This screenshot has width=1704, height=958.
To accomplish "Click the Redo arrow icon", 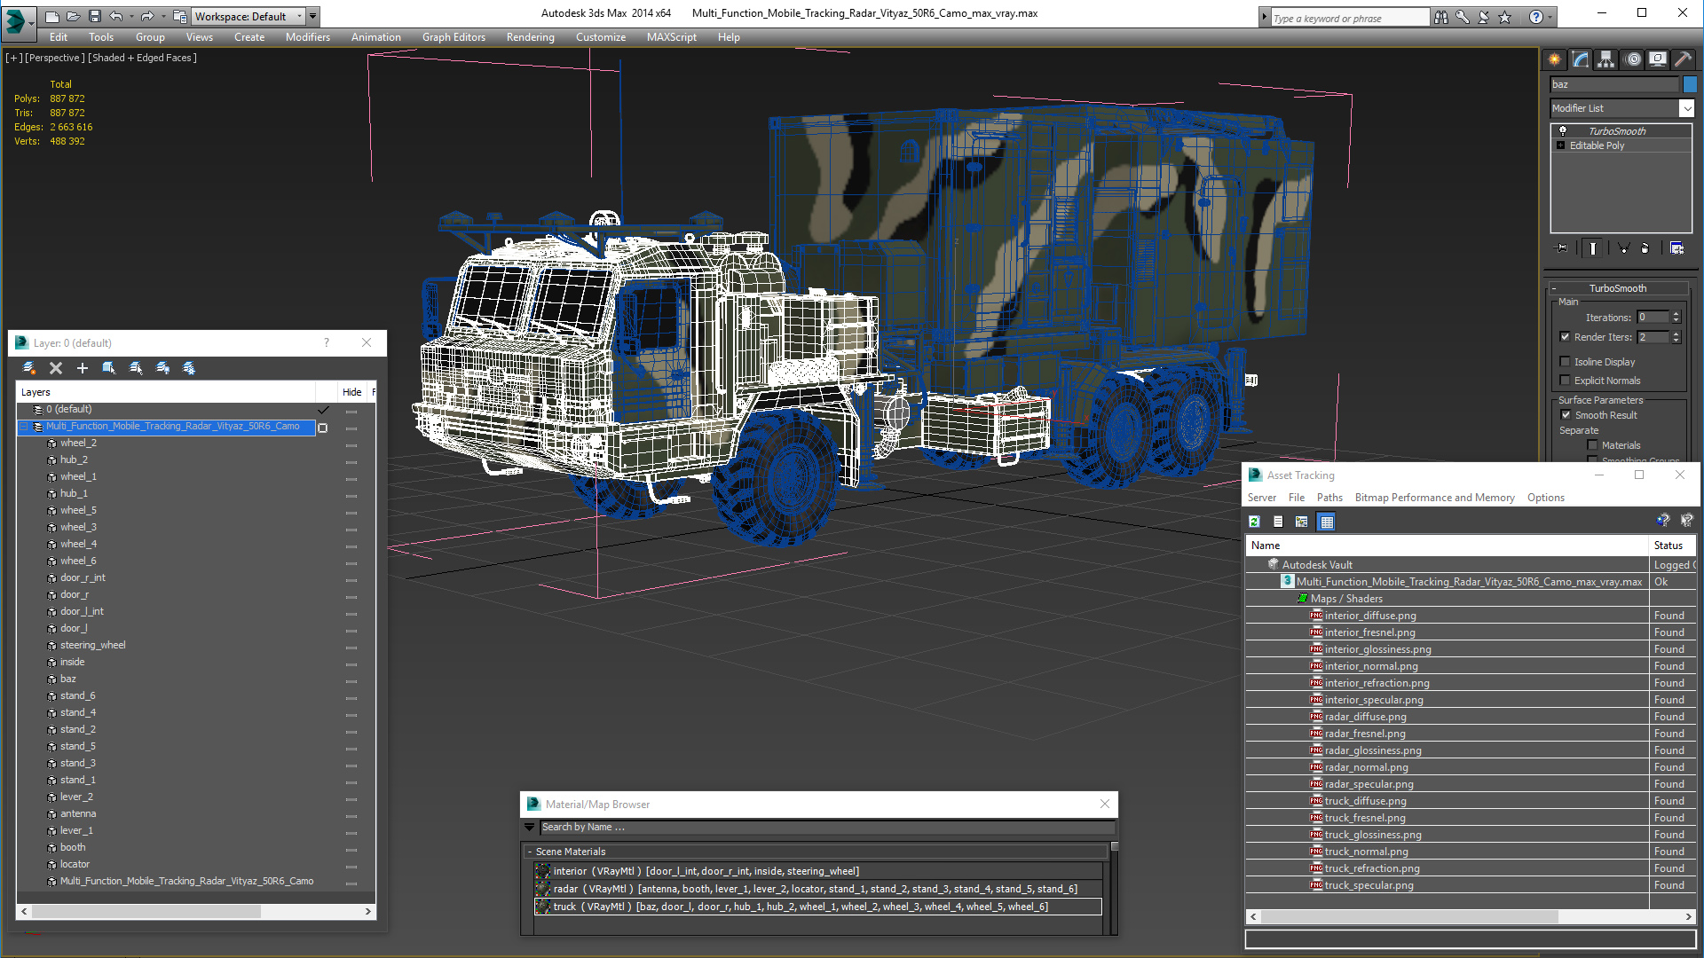I will (147, 16).
